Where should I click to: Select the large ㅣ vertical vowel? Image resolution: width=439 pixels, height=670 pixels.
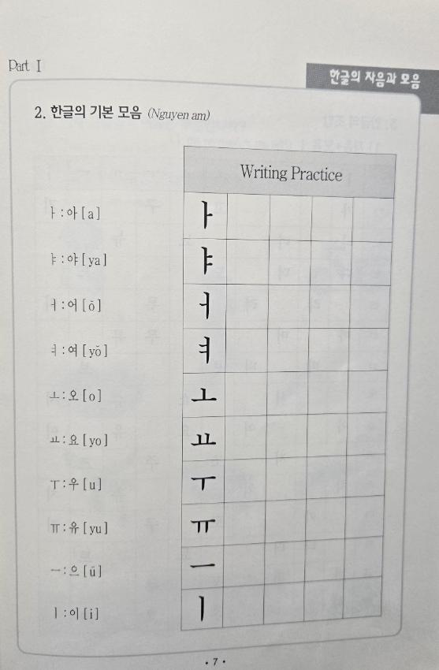click(x=202, y=608)
